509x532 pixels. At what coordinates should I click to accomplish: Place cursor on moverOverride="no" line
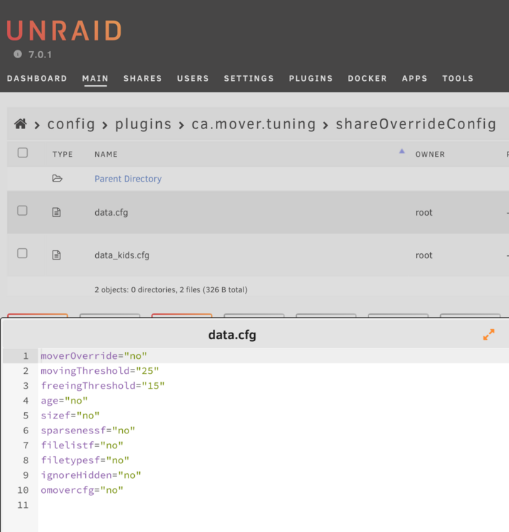[94, 356]
